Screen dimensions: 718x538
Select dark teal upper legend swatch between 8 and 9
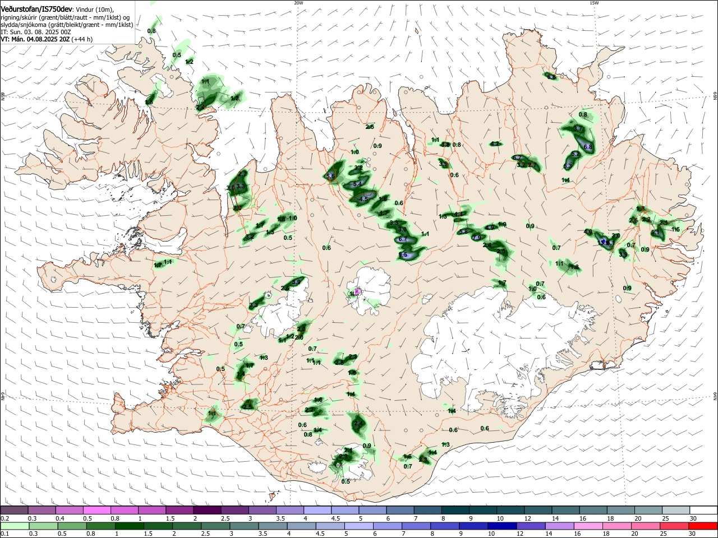point(456,511)
